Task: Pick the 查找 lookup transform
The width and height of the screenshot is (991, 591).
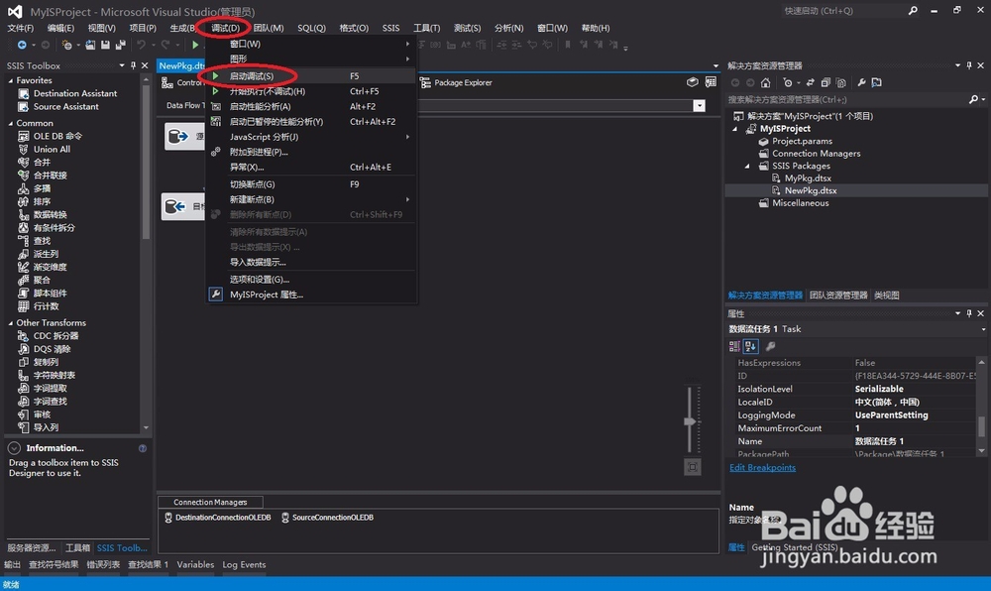Action: pos(42,241)
